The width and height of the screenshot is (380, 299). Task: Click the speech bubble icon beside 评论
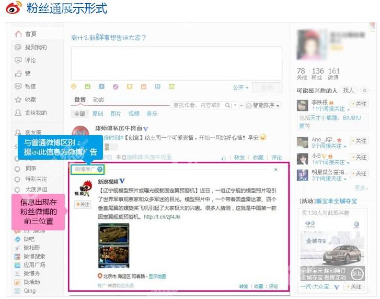(x=18, y=60)
